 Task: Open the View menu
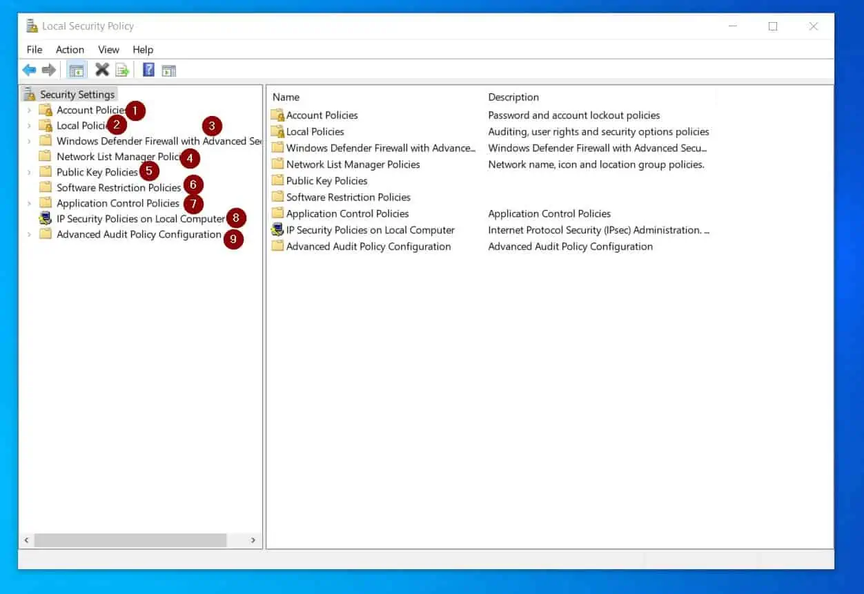tap(108, 50)
